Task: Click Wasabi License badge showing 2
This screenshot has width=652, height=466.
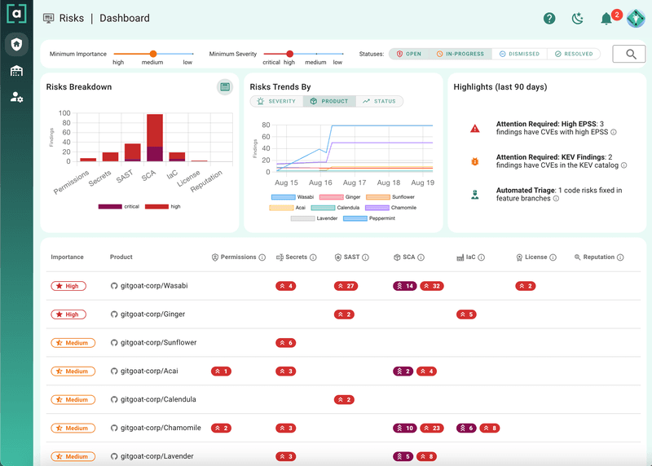Action: (x=525, y=286)
